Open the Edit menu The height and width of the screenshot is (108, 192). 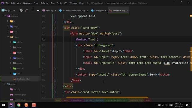pyautogui.click(x=13, y=3)
